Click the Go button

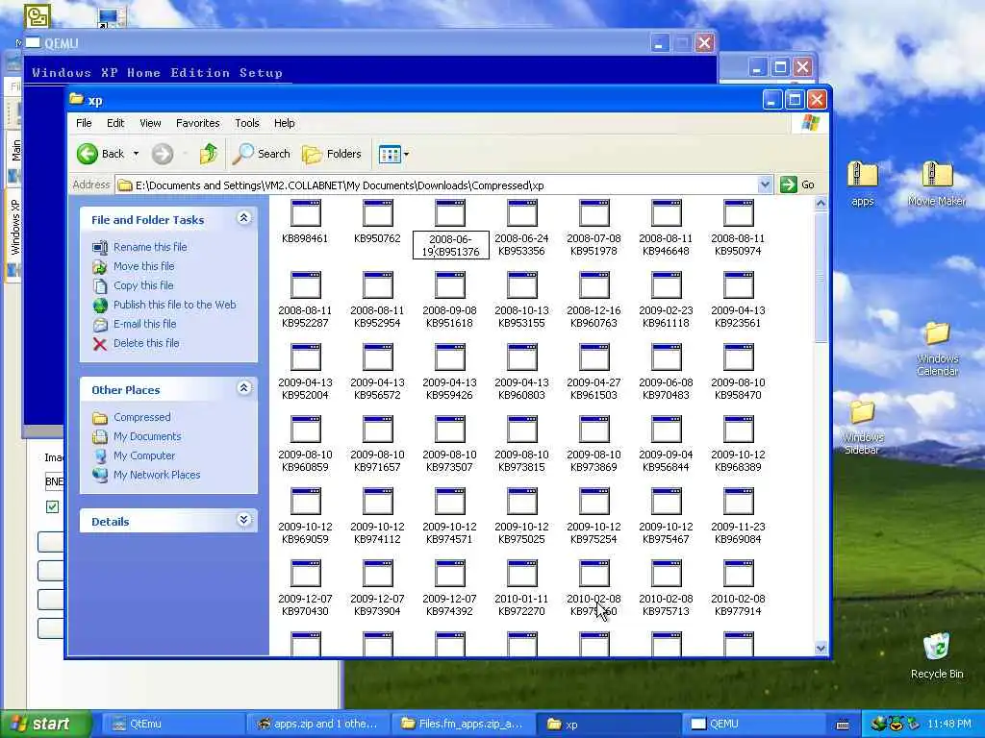point(797,184)
